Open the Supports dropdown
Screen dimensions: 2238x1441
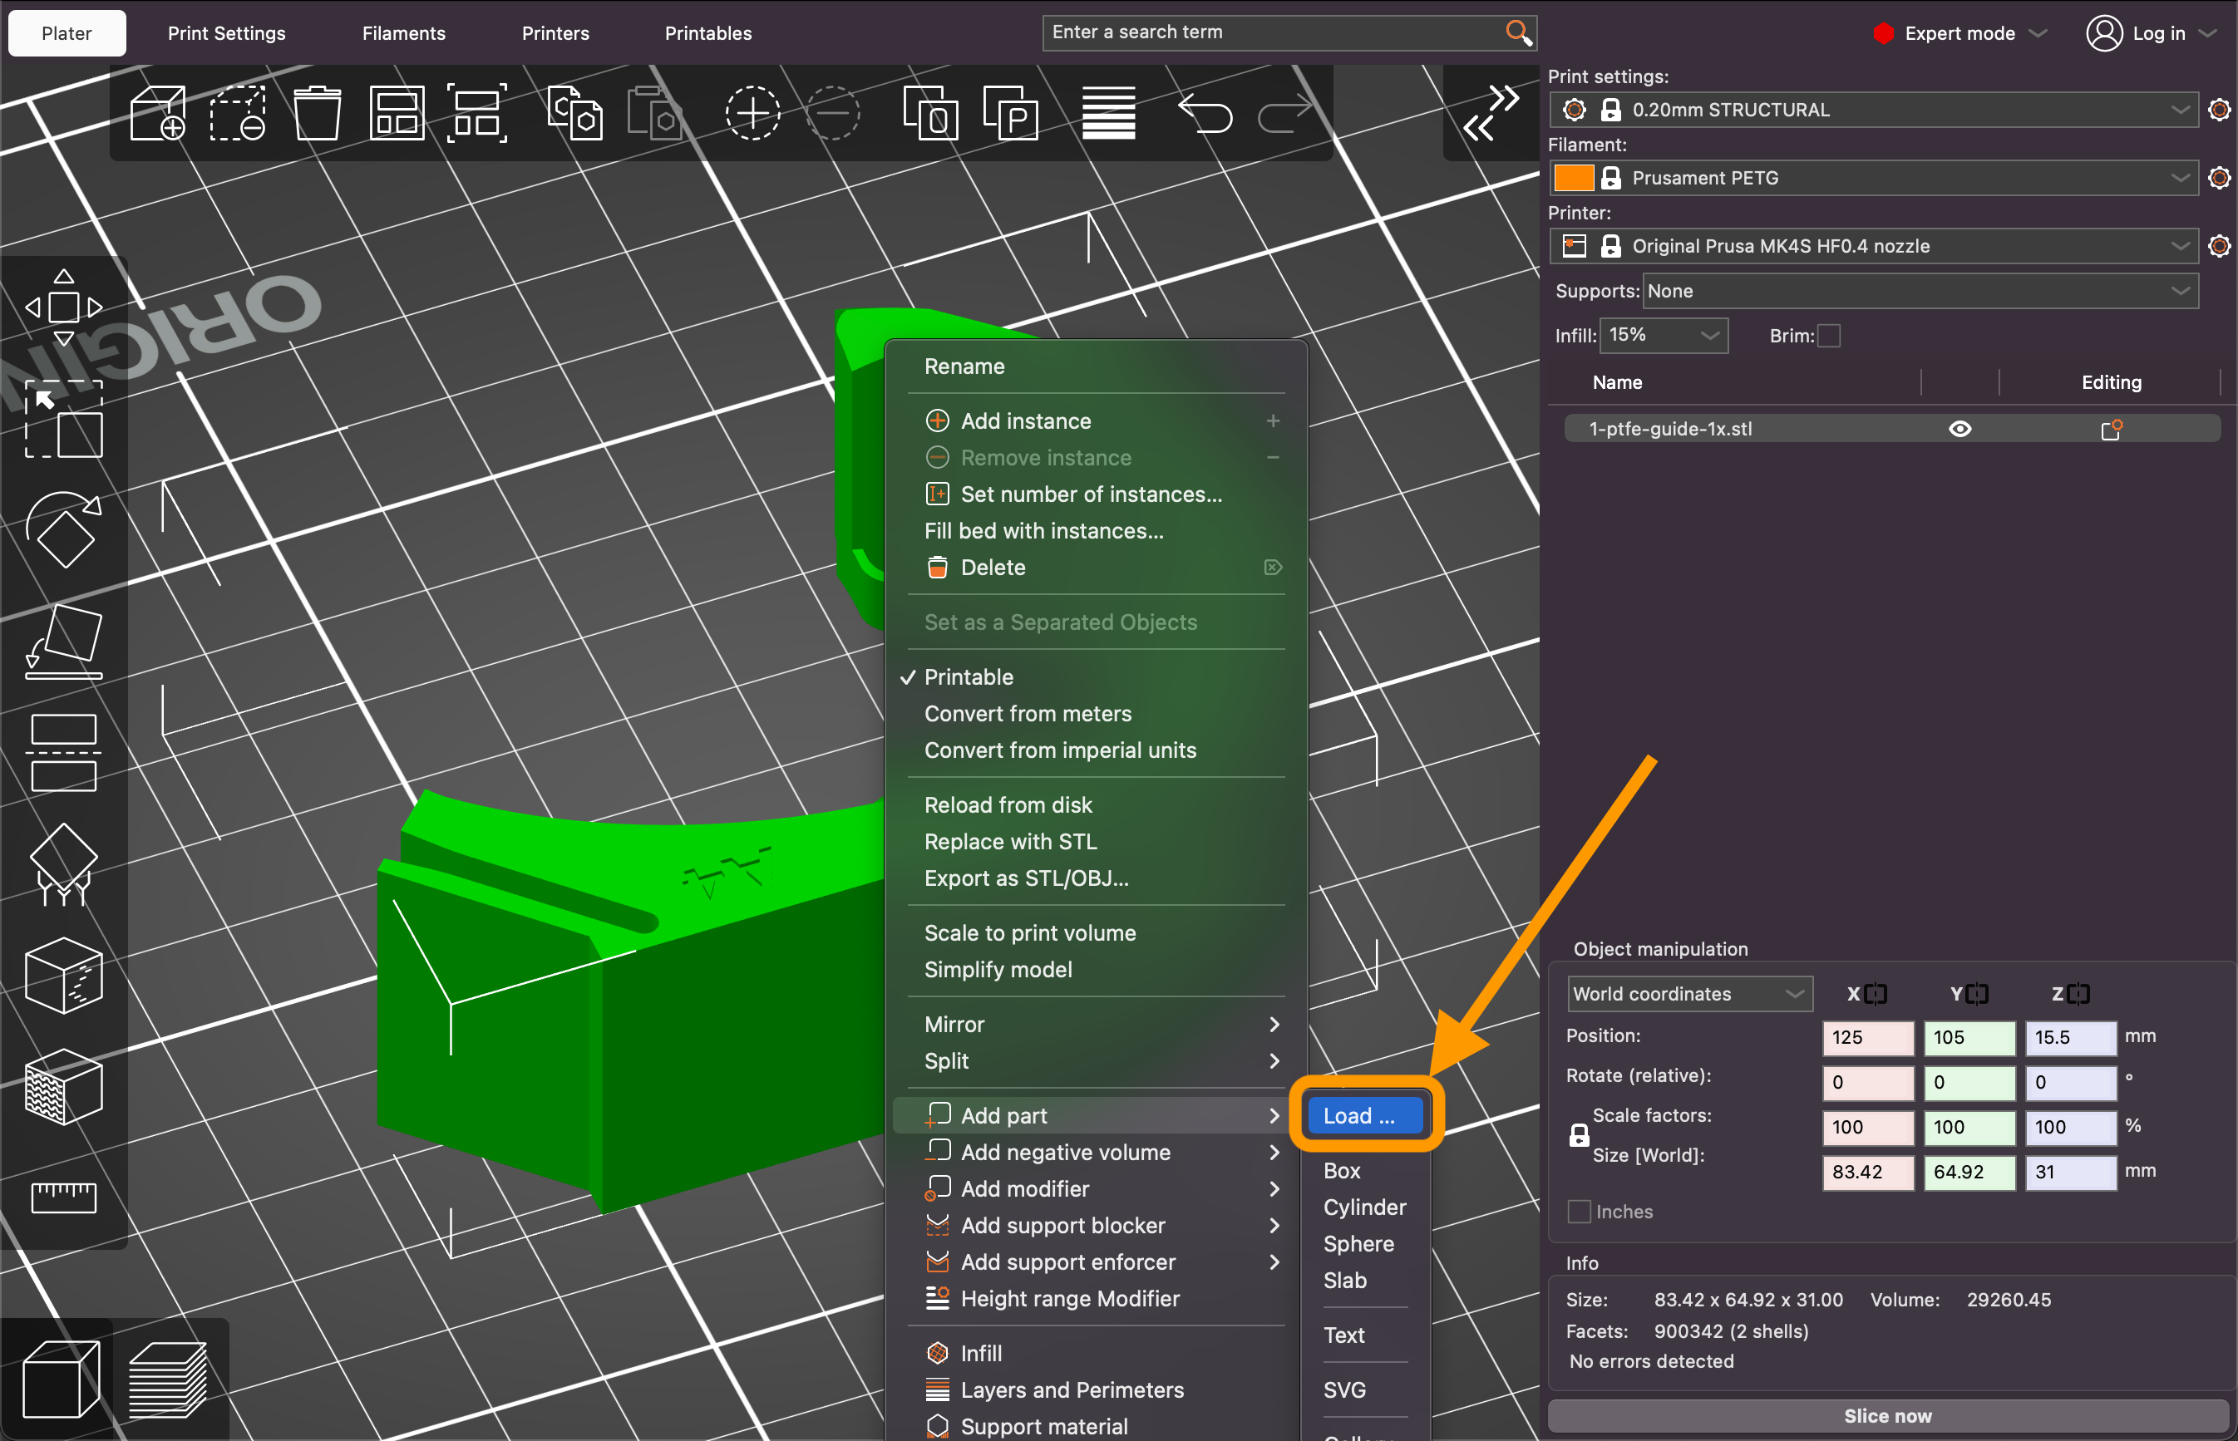pos(1919,291)
